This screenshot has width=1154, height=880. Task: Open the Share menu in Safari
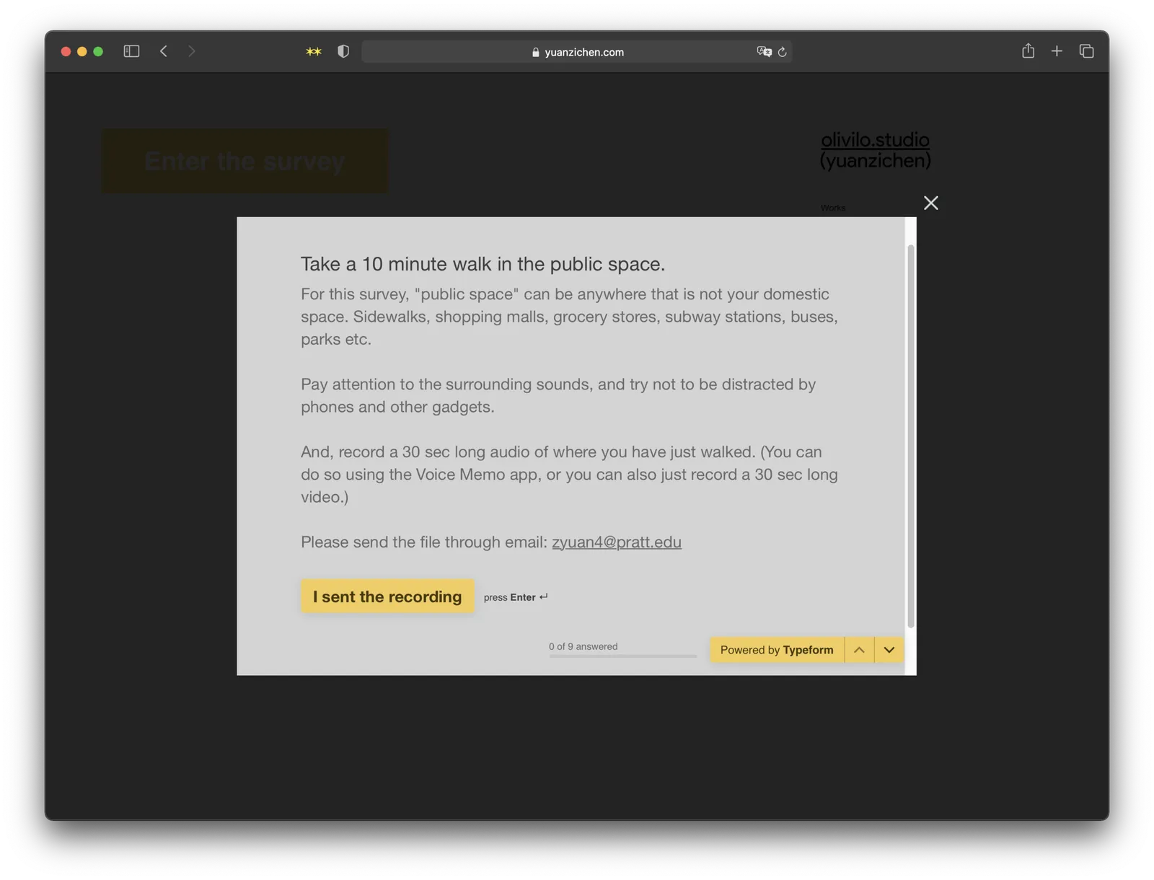tap(1028, 50)
